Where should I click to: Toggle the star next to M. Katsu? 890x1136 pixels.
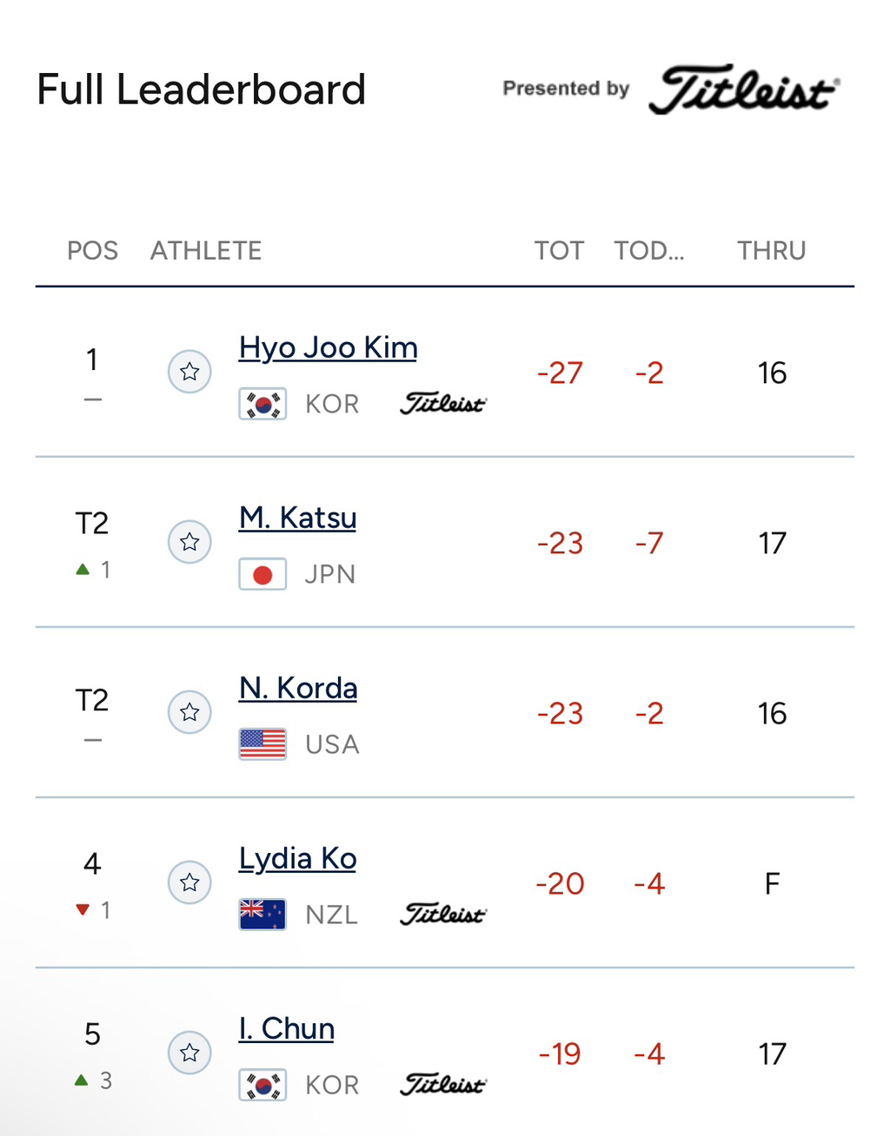pyautogui.click(x=189, y=542)
